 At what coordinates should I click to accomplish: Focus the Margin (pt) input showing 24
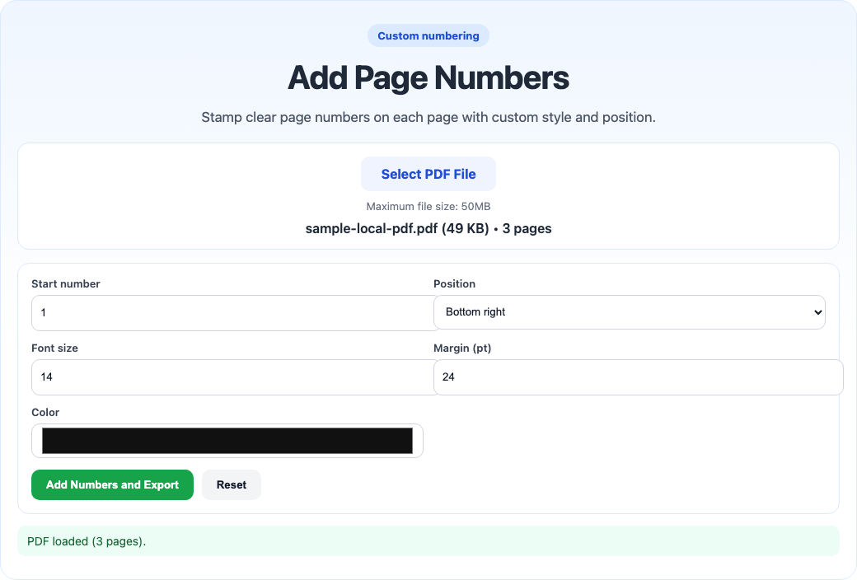(639, 377)
